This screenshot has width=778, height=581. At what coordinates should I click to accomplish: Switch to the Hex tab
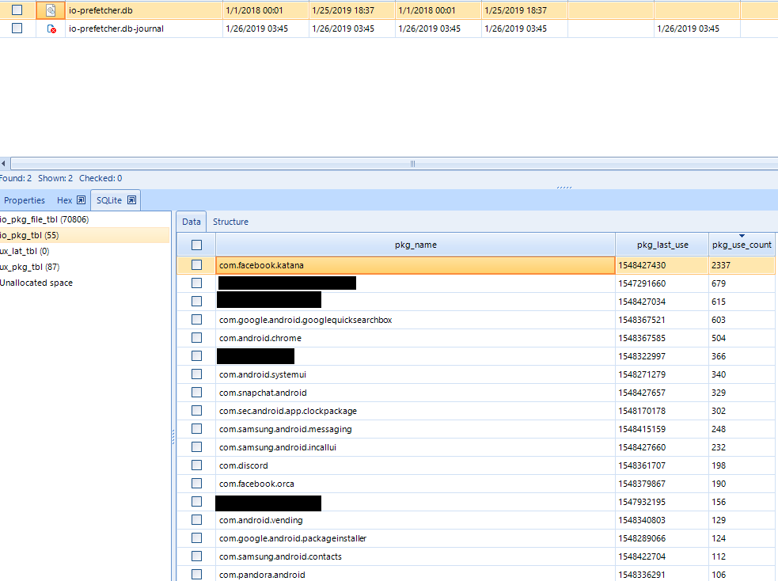coord(64,200)
